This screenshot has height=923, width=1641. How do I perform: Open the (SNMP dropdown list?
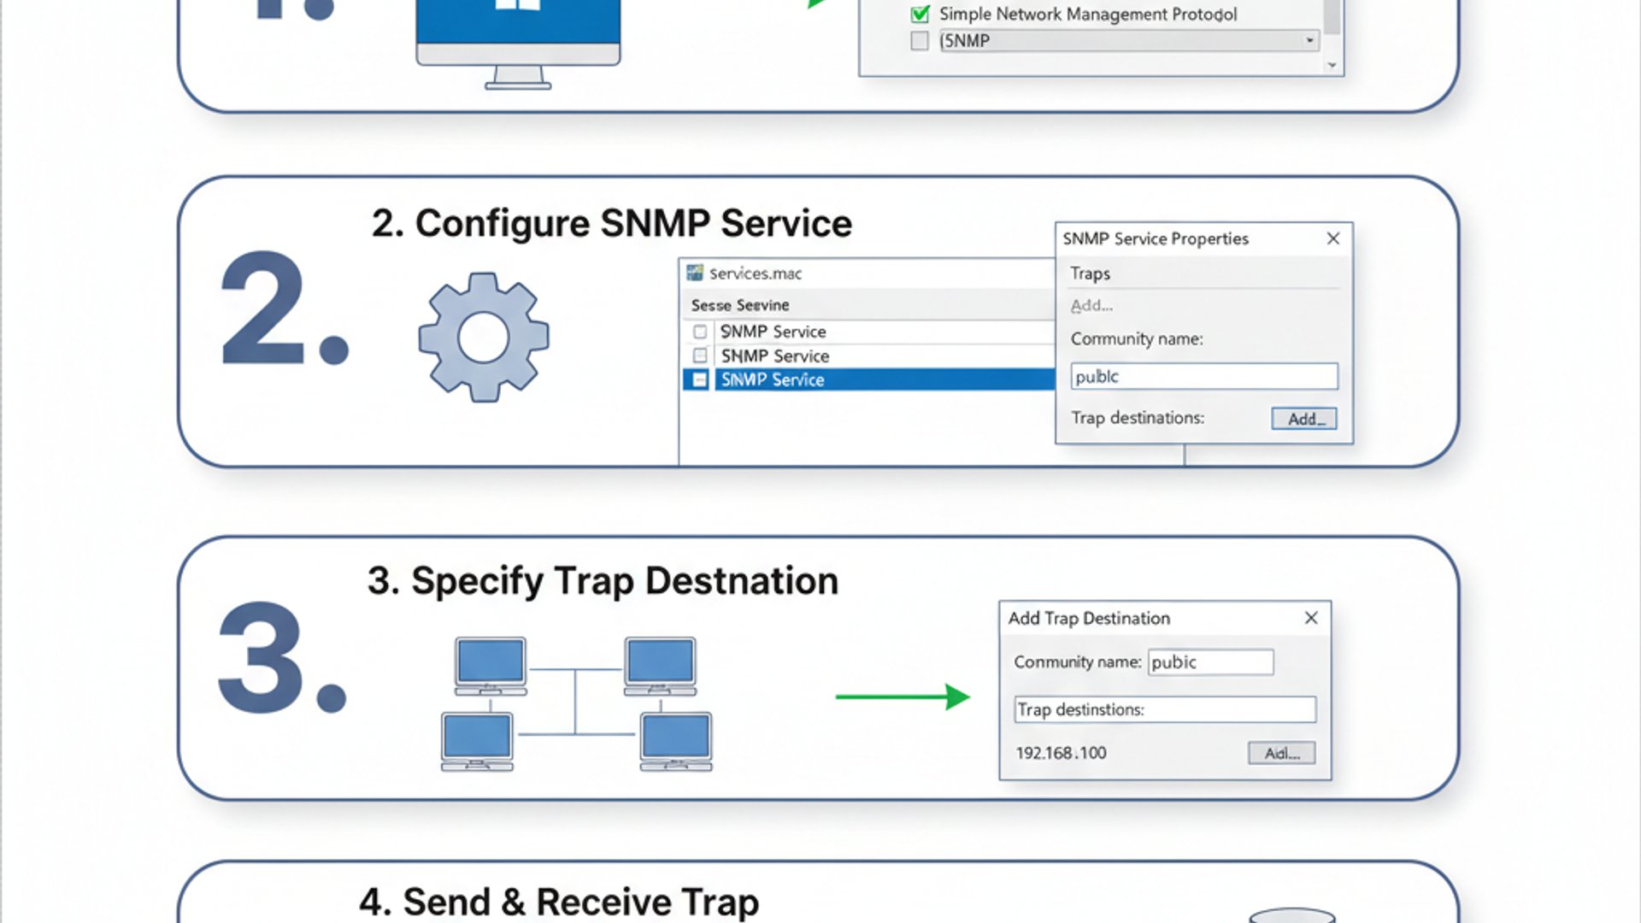1309,40
